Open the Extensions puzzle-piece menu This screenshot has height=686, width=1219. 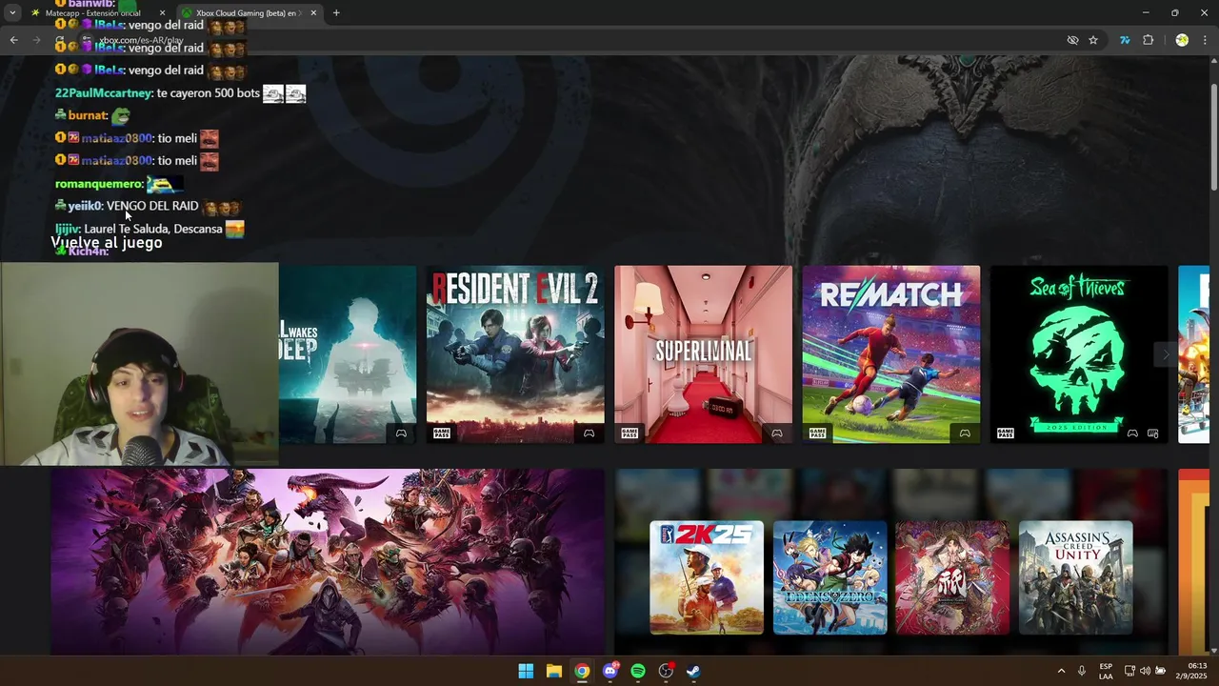(x=1148, y=40)
